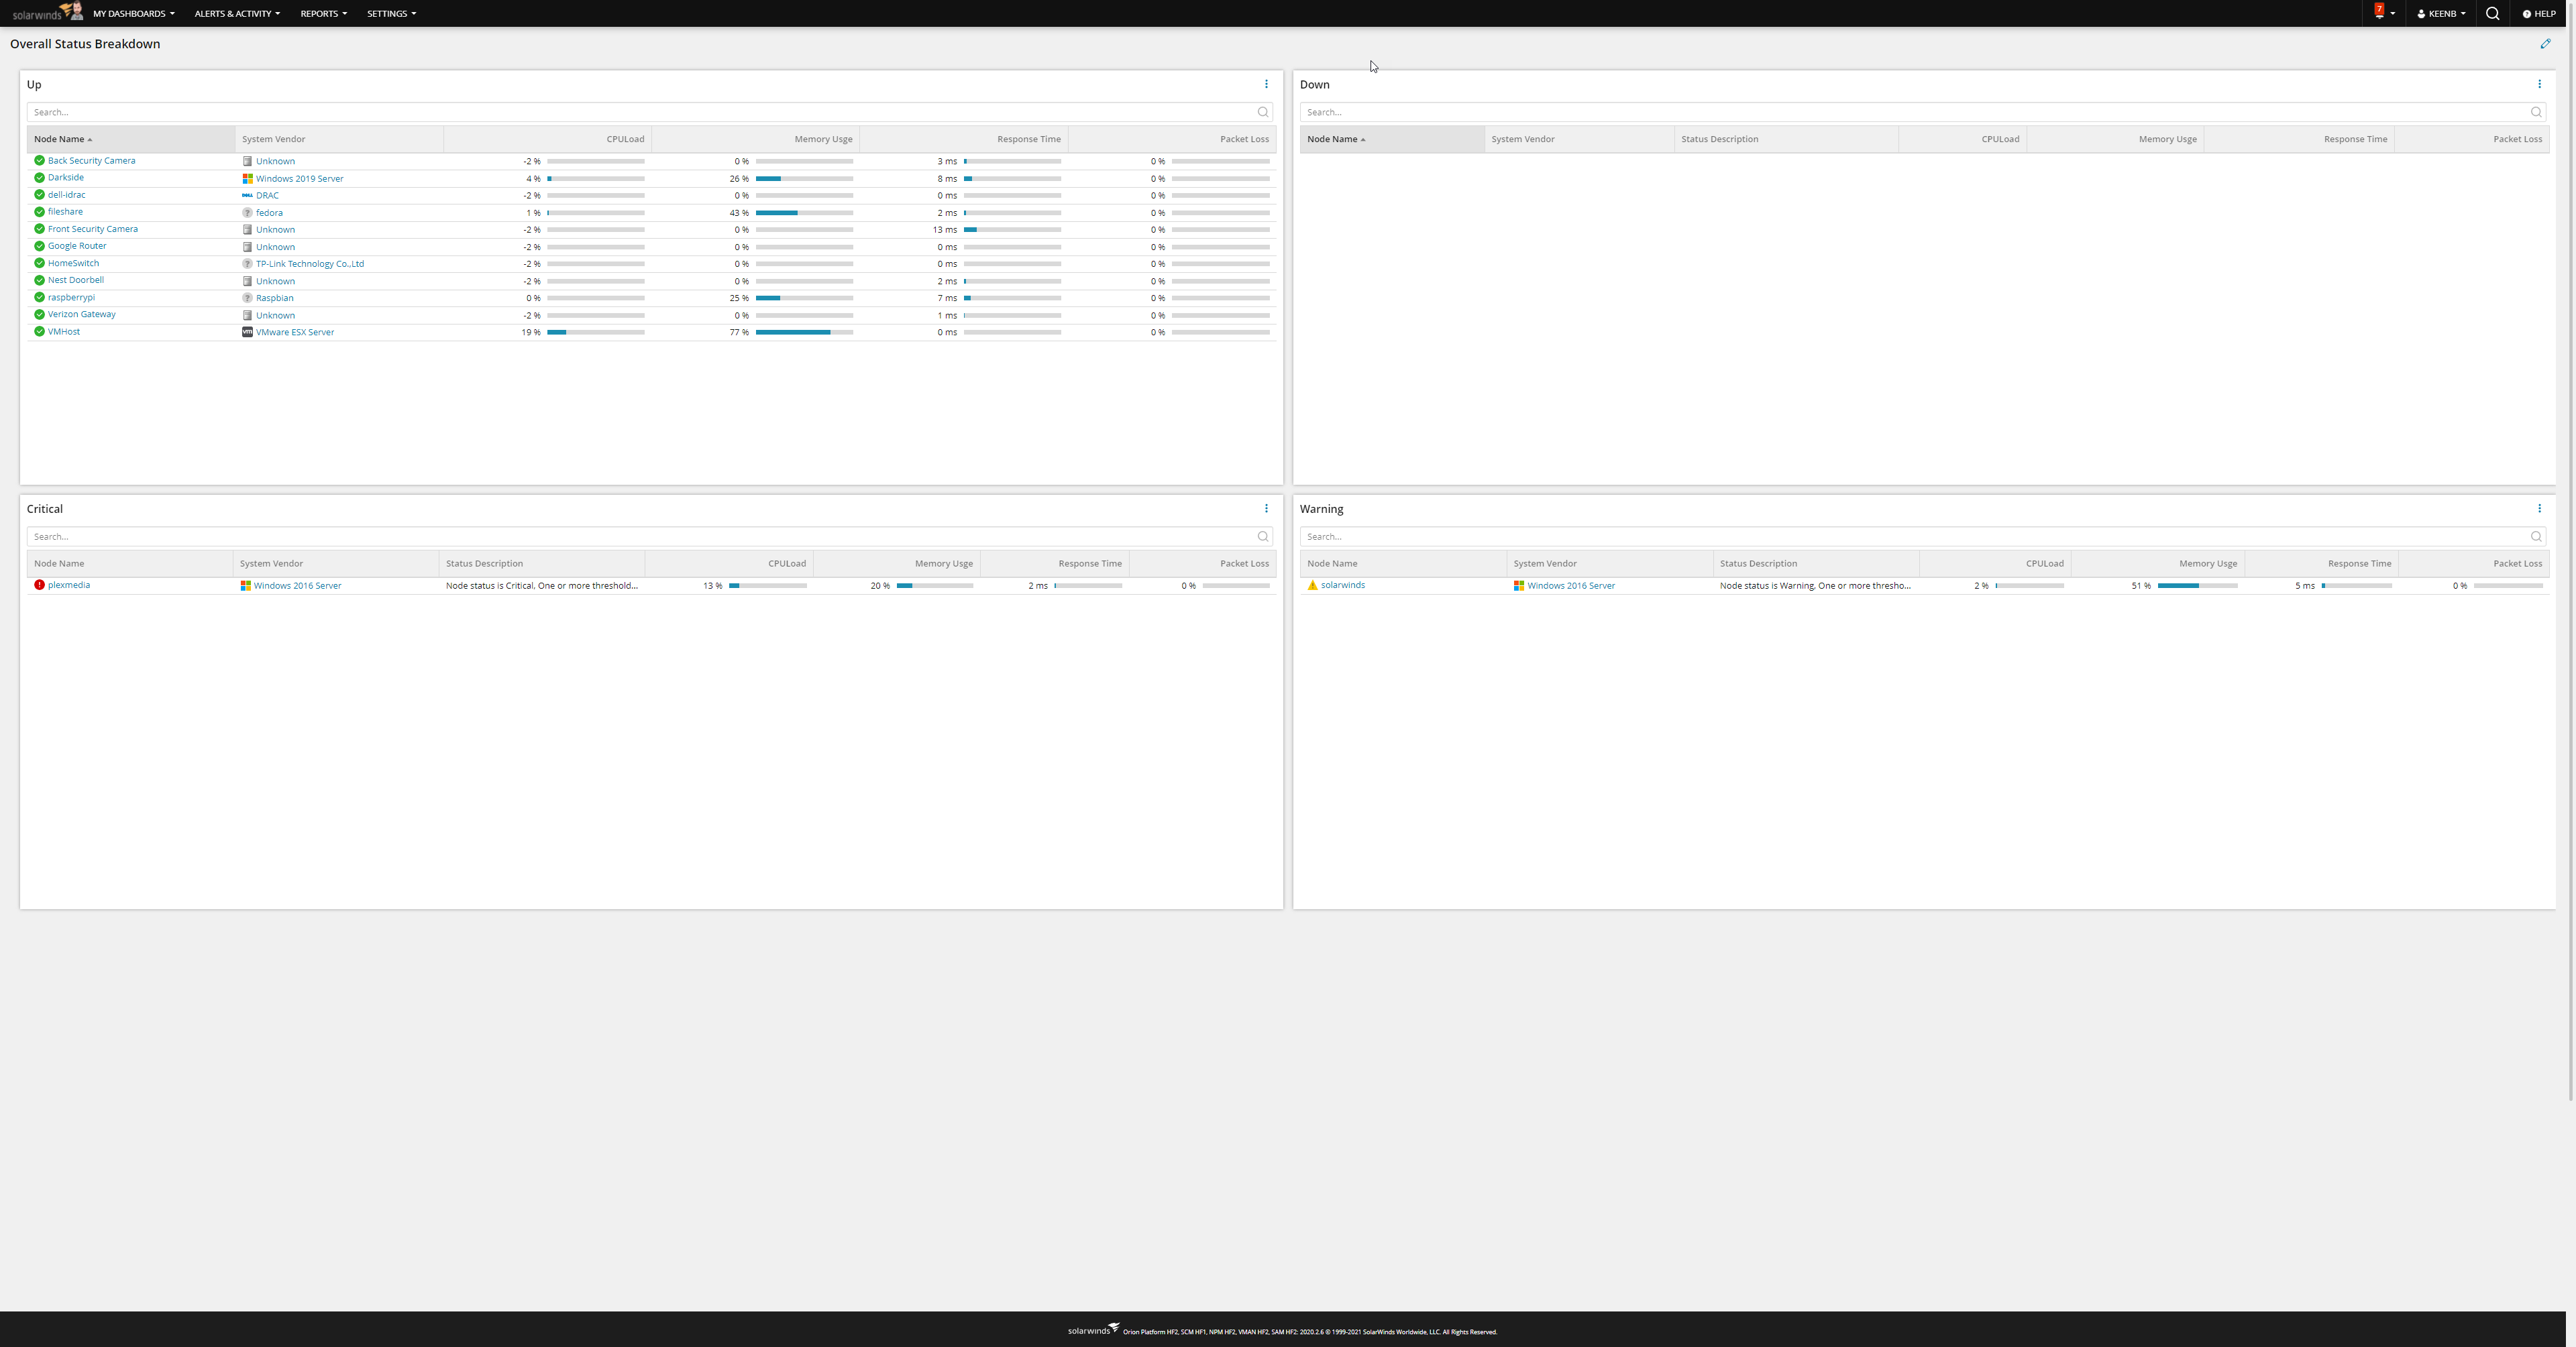Open the plexmedia node link
Image resolution: width=2576 pixels, height=1347 pixels.
tap(69, 585)
